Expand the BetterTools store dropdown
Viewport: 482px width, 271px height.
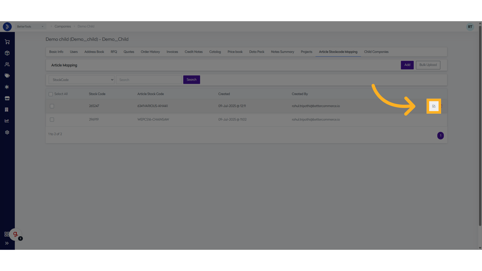30,27
